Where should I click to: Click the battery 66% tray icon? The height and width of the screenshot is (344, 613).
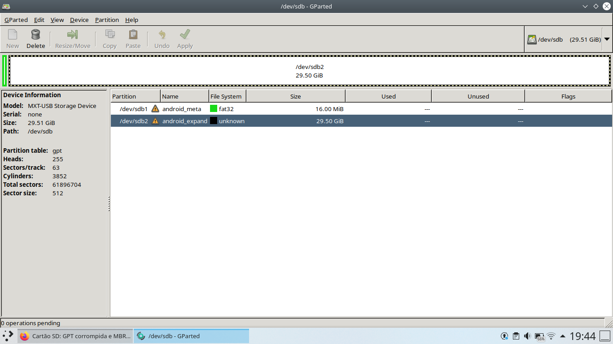pyautogui.click(x=539, y=336)
